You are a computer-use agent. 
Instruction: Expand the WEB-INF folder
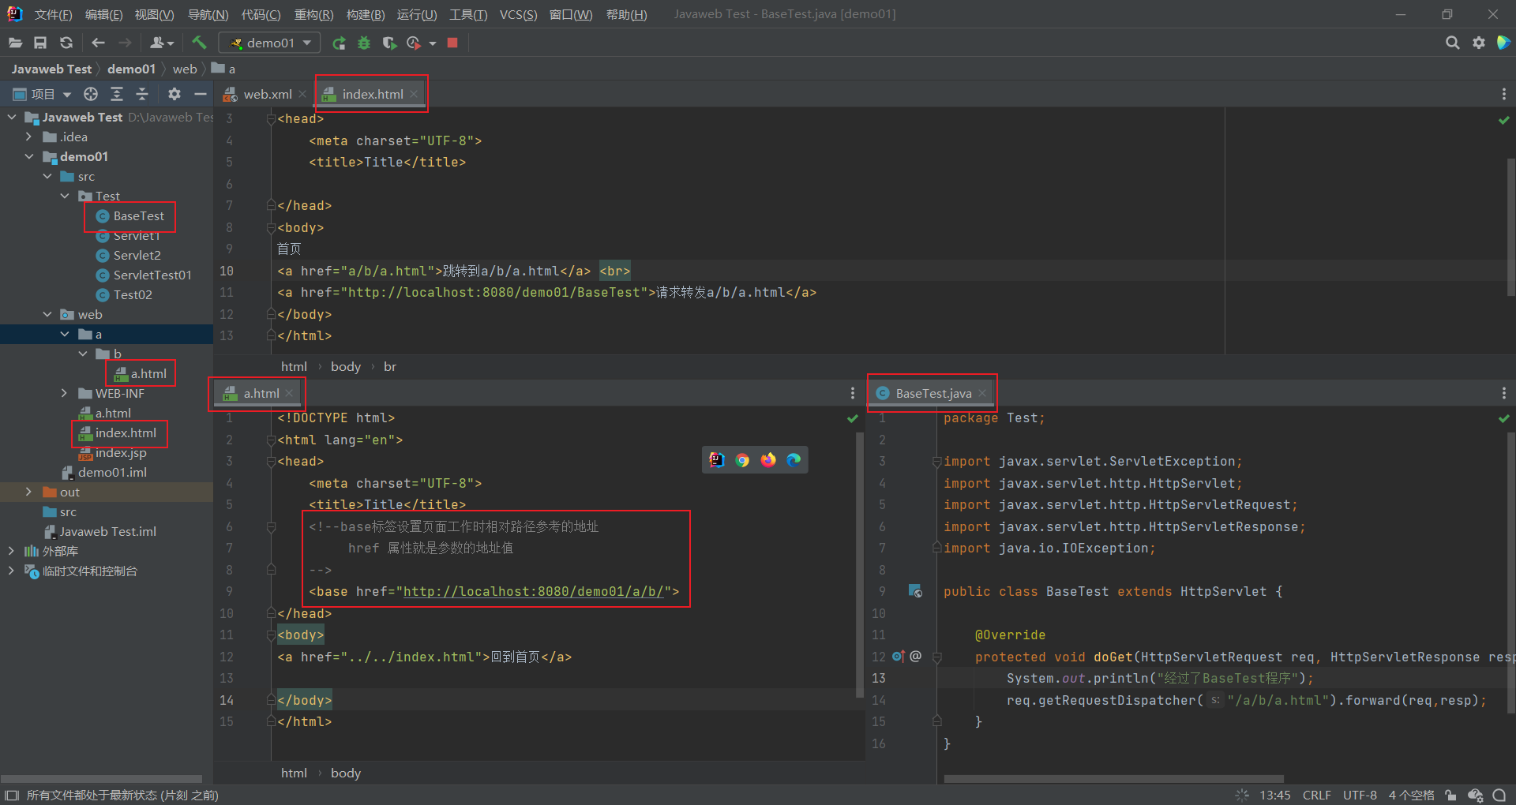pos(65,393)
